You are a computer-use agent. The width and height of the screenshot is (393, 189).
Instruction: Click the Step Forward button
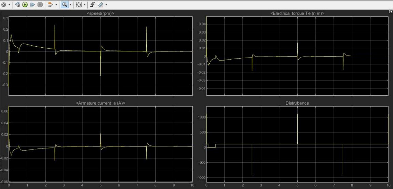pyautogui.click(x=32, y=4)
